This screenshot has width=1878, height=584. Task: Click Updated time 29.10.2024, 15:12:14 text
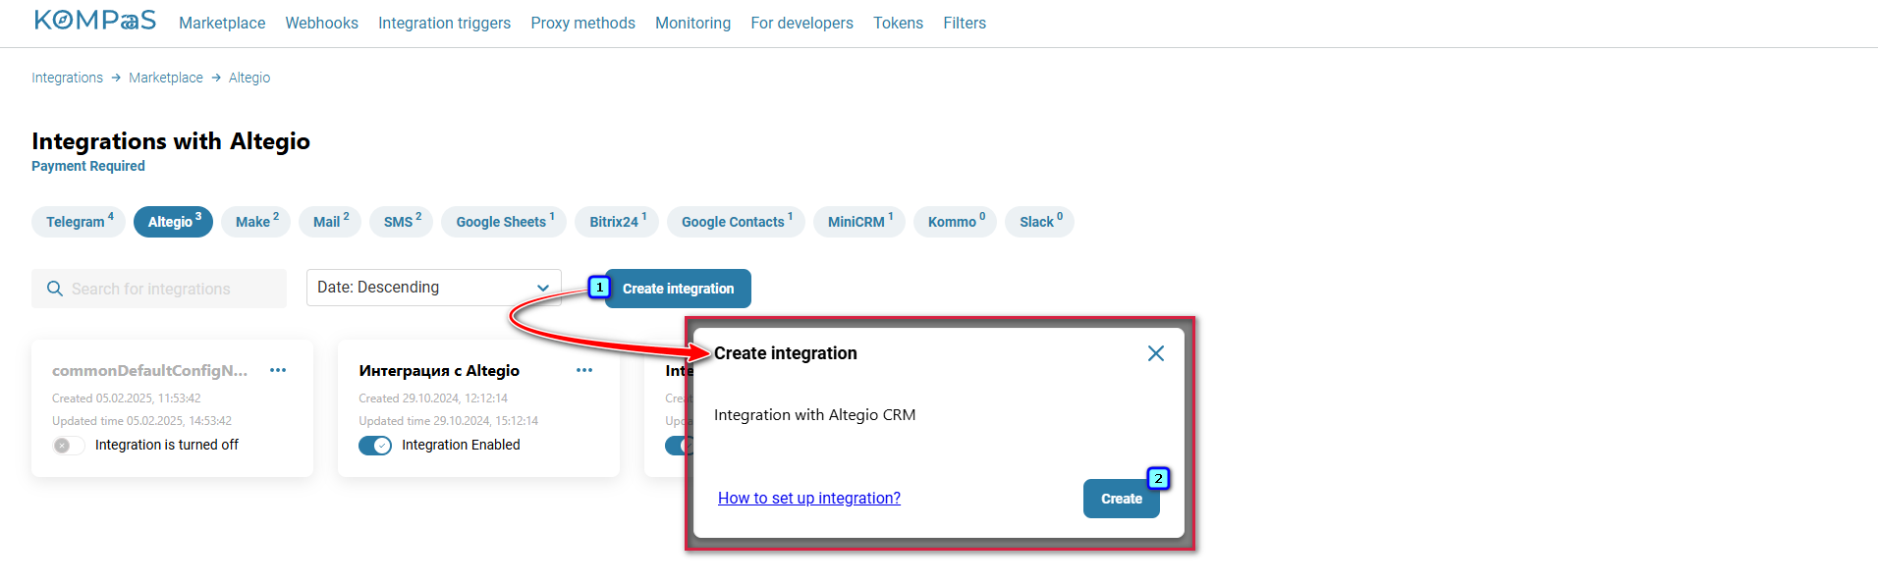(449, 421)
